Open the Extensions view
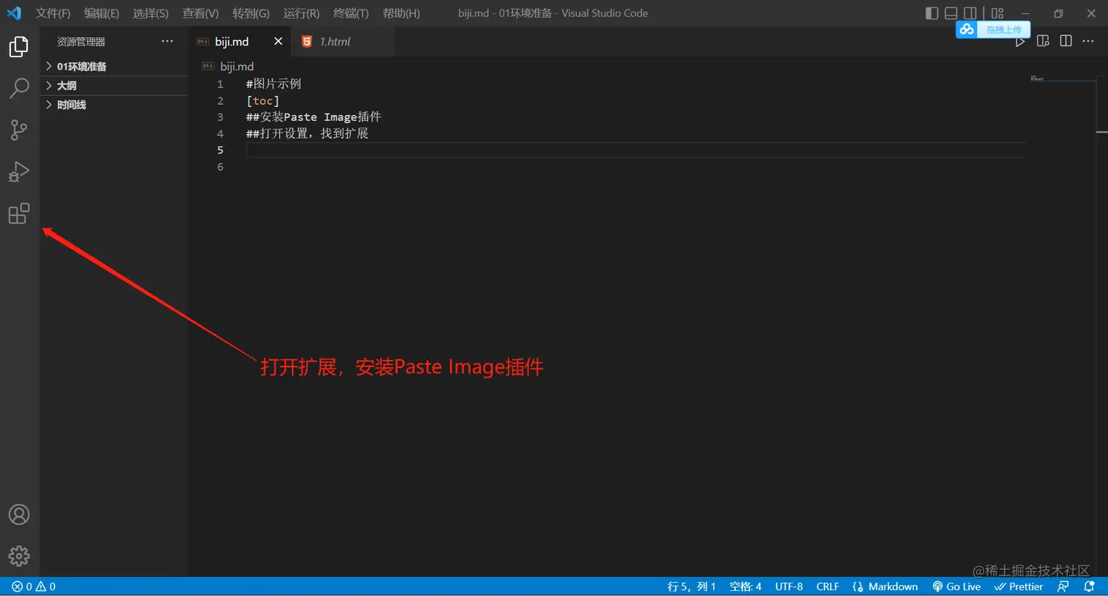1108x596 pixels. 18,213
